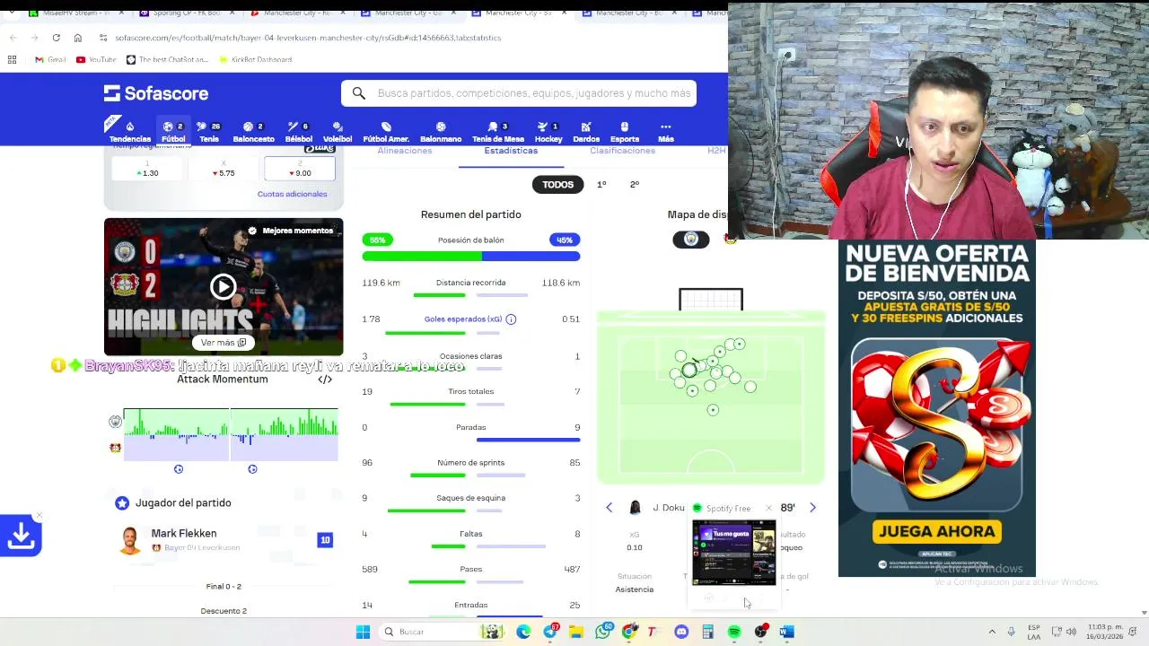The width and height of the screenshot is (1149, 646).
Task: Open the Balonmano sport category
Action: coord(441,132)
